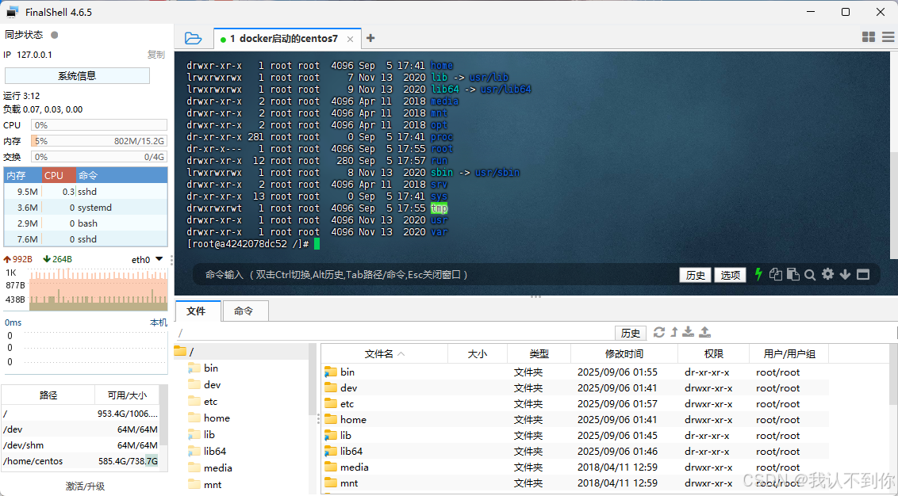
Task: Open terminal settings gear icon
Action: tap(827, 274)
